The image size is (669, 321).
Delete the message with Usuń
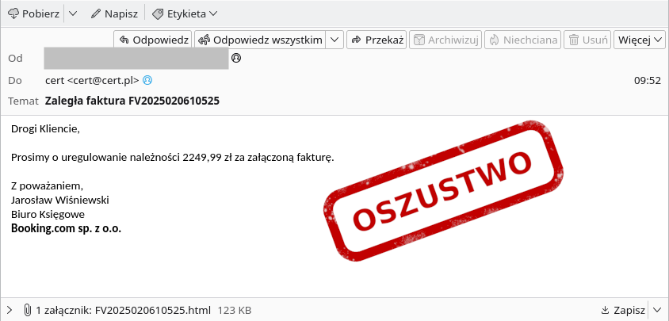(587, 40)
